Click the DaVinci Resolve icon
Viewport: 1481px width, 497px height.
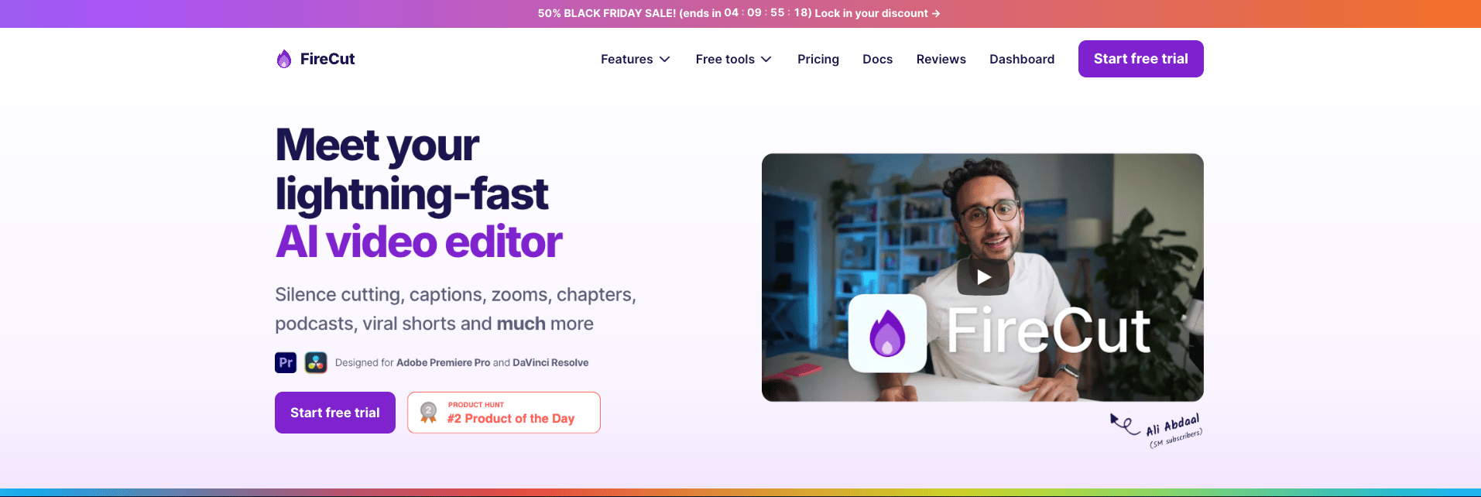click(x=316, y=362)
